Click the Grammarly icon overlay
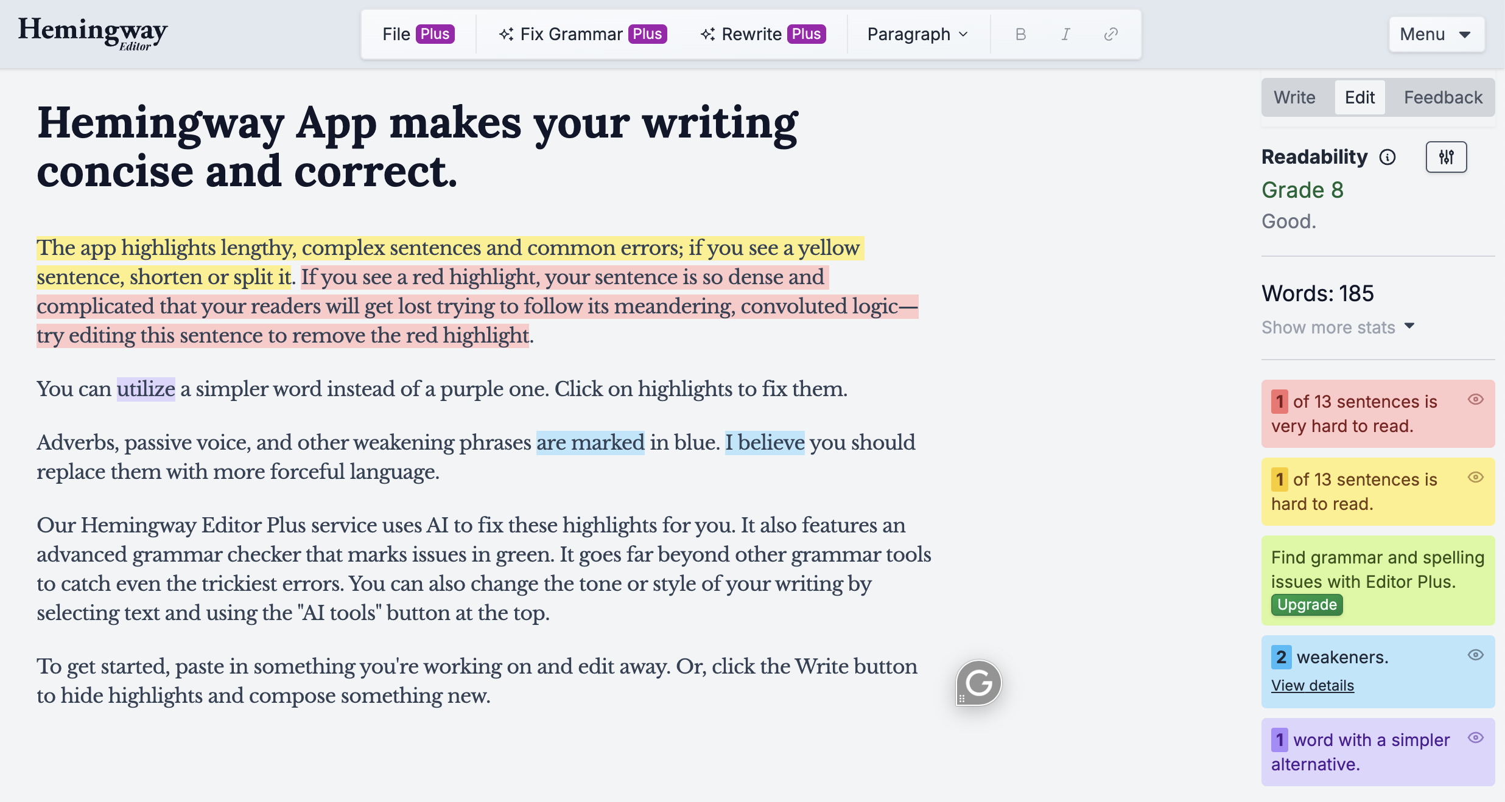1505x802 pixels. 980,683
